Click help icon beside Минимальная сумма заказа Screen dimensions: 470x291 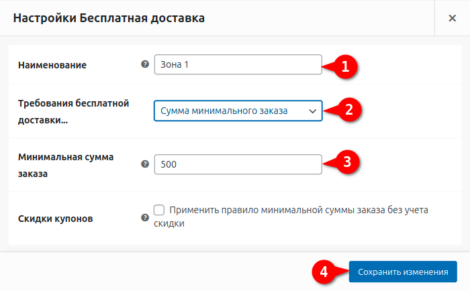pos(144,164)
